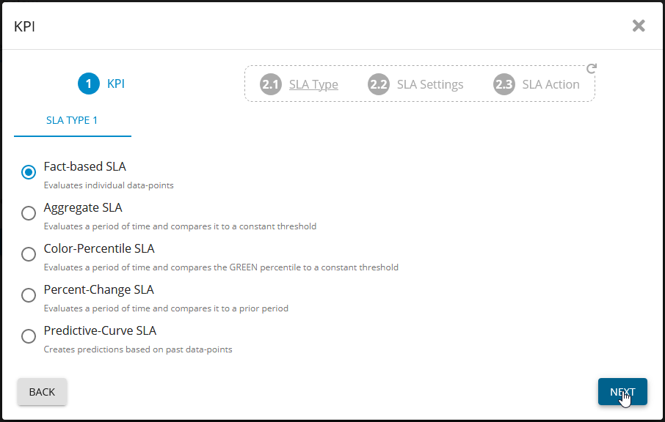Click the 2.2 step number badge
Screen dimensions: 665x422
click(x=379, y=84)
